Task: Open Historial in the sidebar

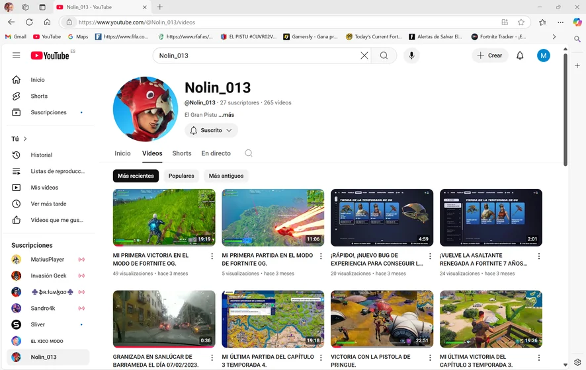Action: (x=41, y=155)
